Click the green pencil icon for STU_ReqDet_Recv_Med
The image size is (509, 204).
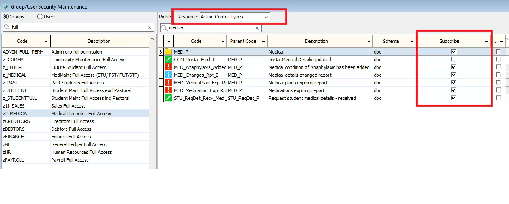[x=168, y=98]
